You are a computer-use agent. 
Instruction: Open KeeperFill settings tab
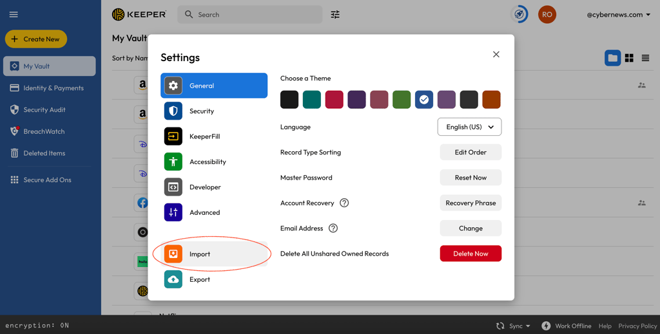[214, 136]
